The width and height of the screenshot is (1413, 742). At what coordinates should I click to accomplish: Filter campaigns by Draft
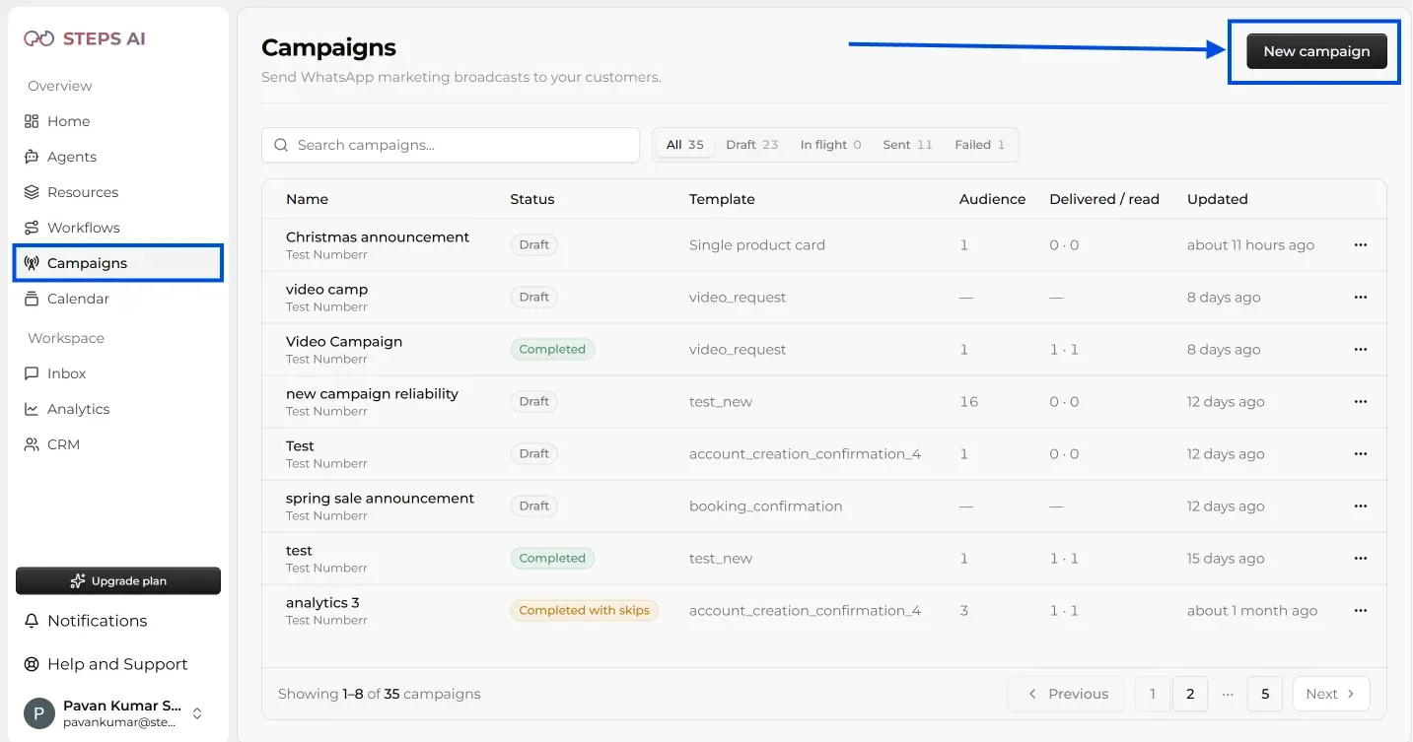tap(752, 145)
